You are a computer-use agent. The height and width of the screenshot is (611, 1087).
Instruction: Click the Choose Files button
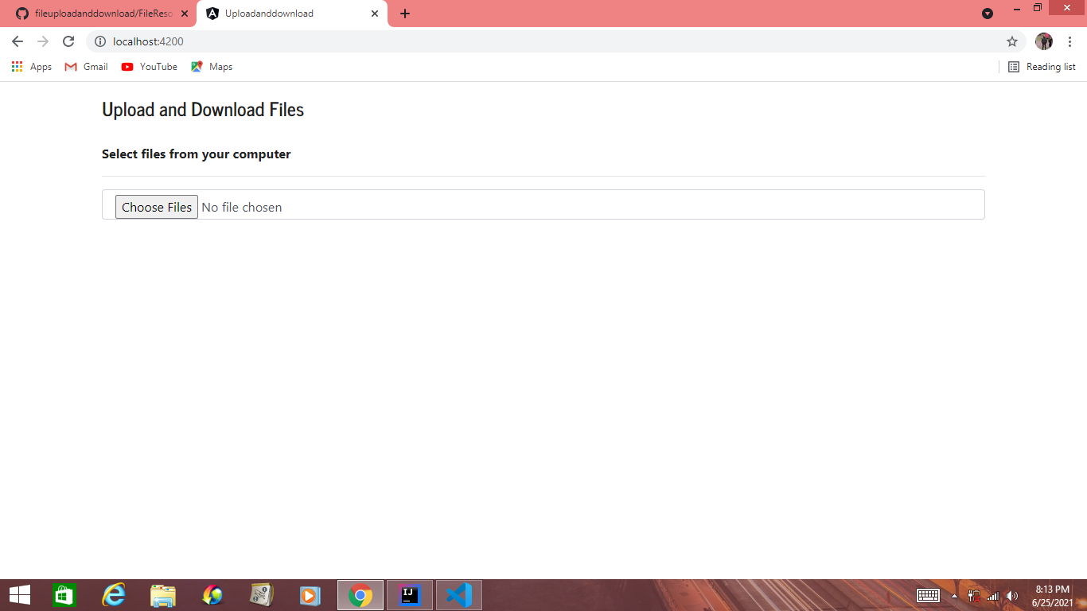coord(156,207)
